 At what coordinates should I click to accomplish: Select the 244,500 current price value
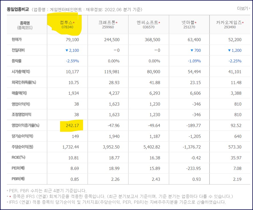112,40
